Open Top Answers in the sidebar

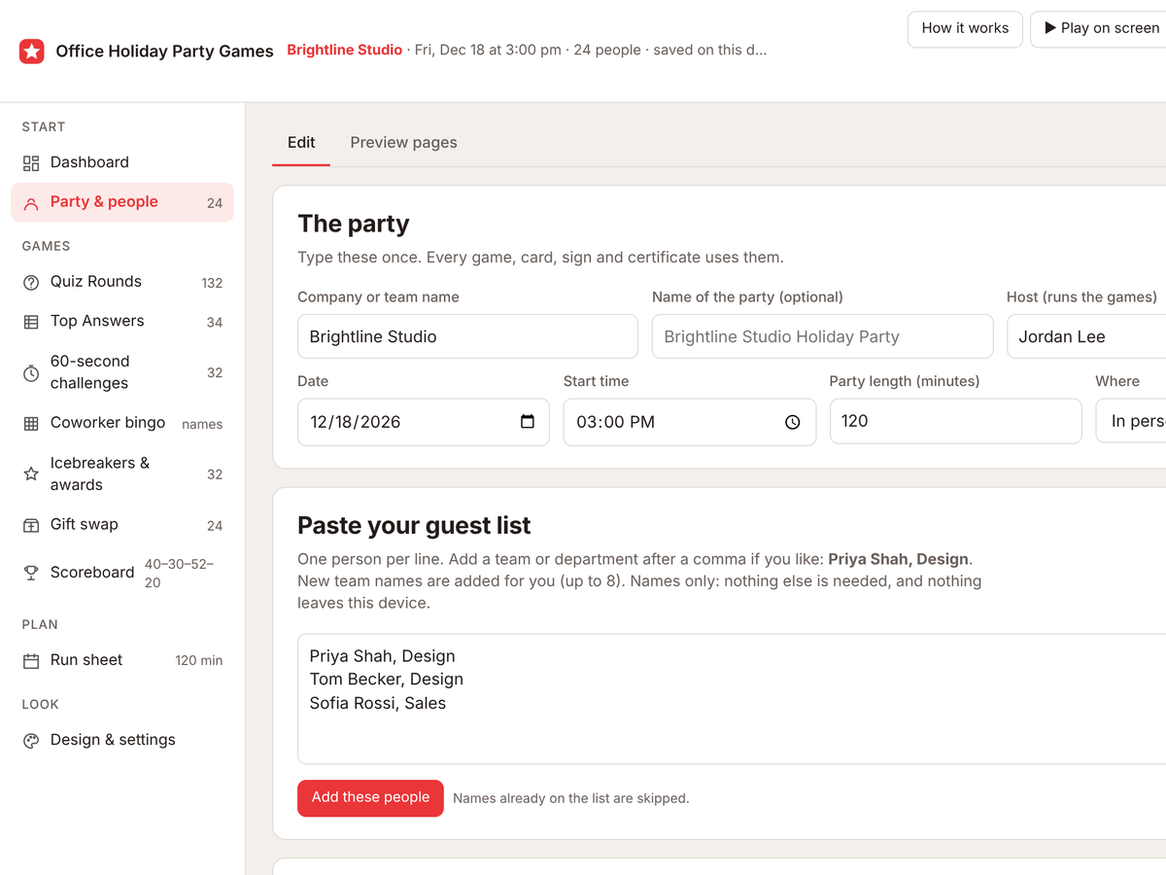[122, 322]
